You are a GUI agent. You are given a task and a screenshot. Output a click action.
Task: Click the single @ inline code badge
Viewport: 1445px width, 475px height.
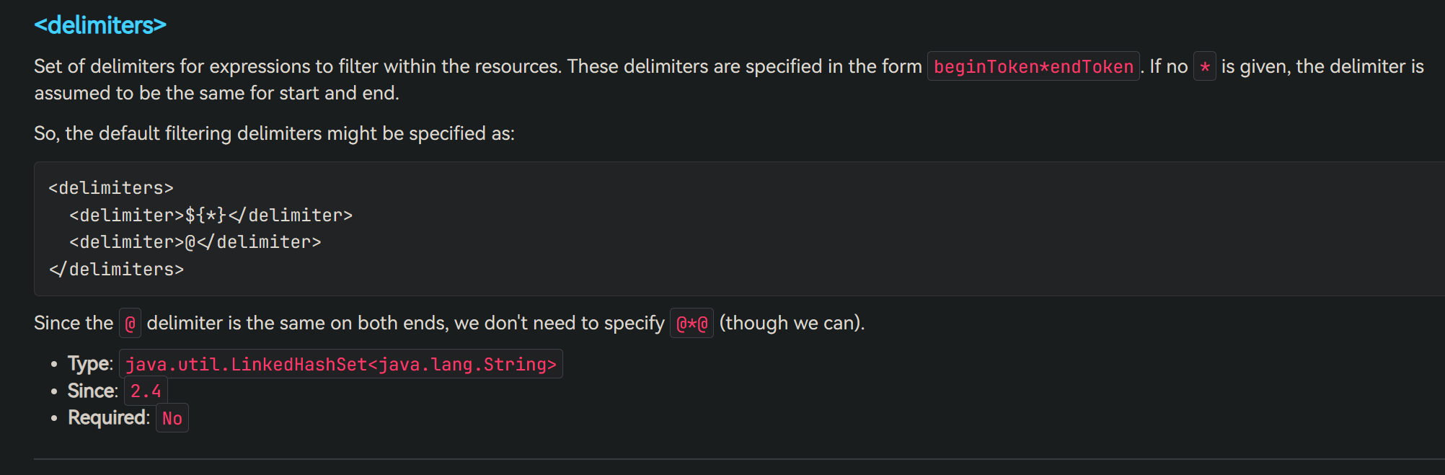130,324
